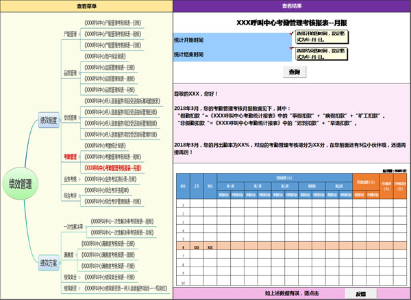Select the 绩效奖金 branch label

tap(70, 277)
